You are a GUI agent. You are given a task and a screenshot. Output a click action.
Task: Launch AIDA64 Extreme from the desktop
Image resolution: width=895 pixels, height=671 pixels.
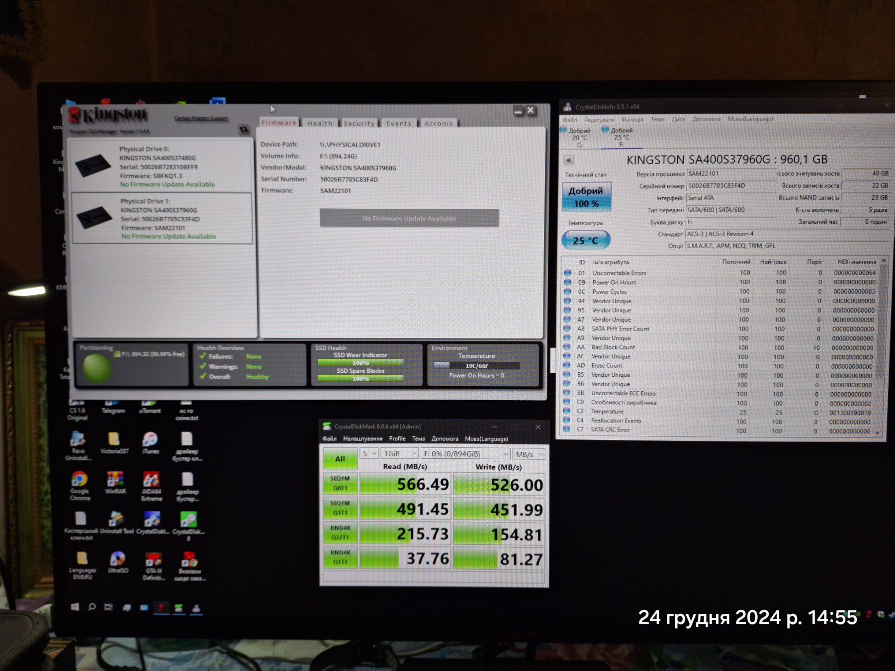pyautogui.click(x=152, y=486)
